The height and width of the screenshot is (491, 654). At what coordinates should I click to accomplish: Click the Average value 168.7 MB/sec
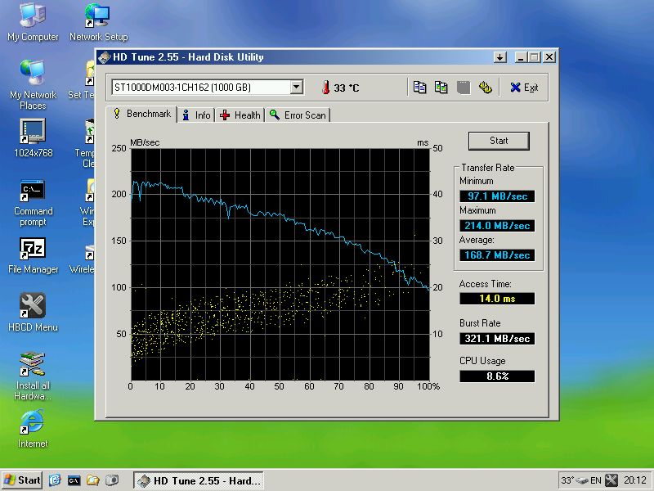pos(497,255)
